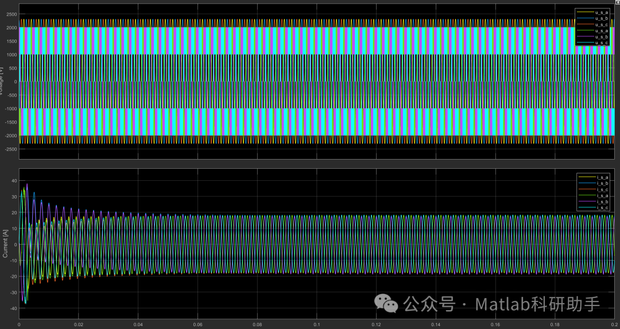620x329 pixels.
Task: Click the 0.08 time axis tick
Action: click(x=257, y=324)
